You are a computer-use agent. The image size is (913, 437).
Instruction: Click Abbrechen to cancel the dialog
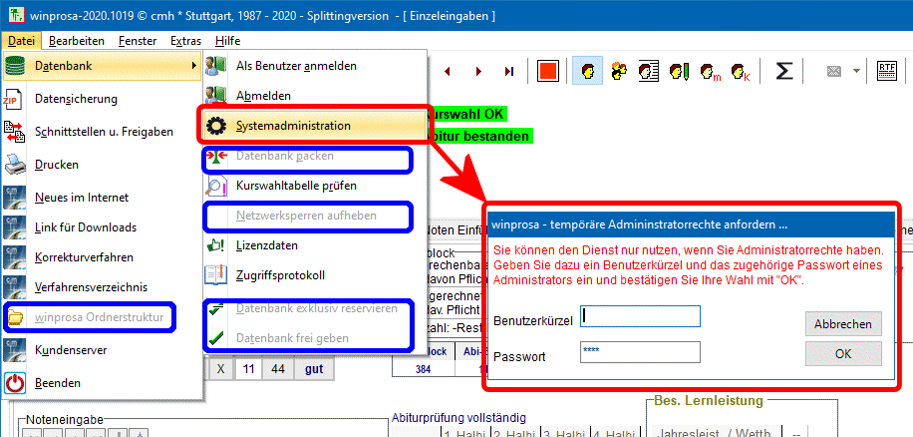pos(843,324)
